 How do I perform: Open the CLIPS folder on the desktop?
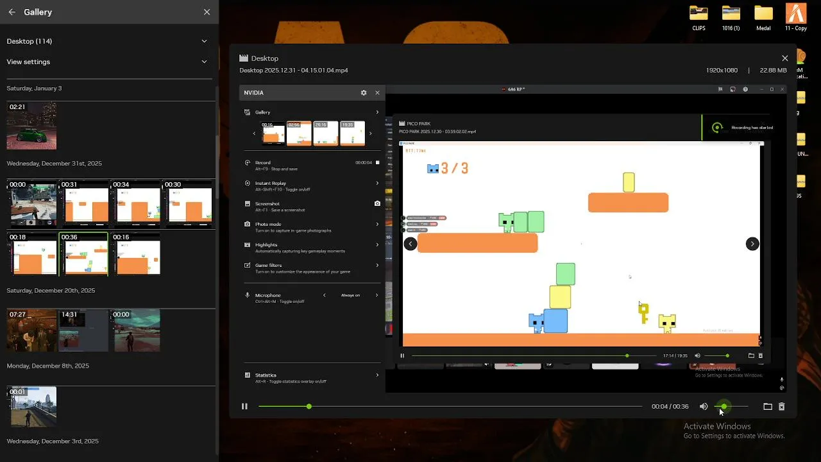(698, 18)
